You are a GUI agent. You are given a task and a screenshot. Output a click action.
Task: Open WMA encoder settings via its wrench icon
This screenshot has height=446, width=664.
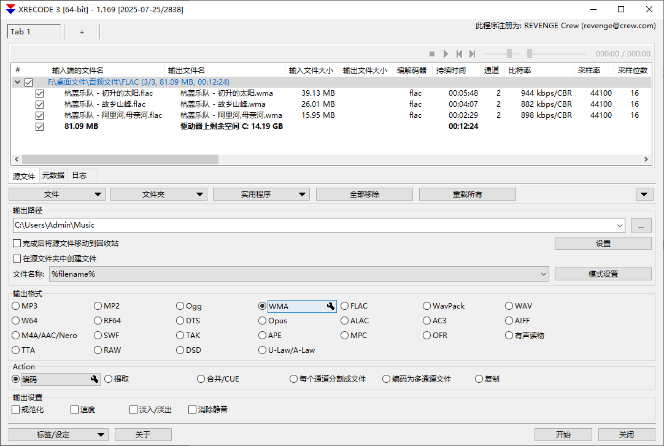tap(330, 306)
